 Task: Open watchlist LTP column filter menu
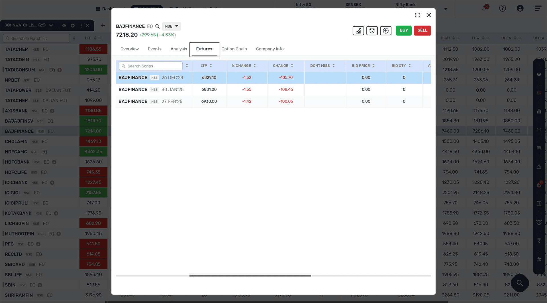pyautogui.click(x=99, y=38)
